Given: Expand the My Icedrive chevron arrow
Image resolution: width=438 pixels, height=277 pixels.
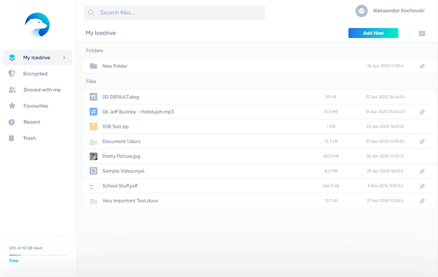Looking at the screenshot, I should tap(64, 57).
